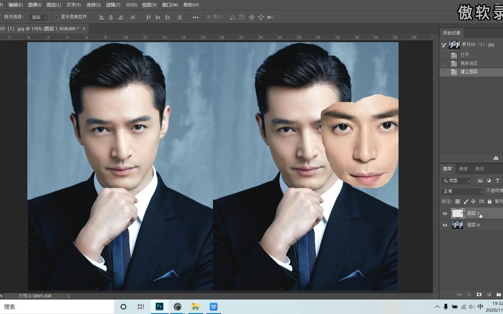Viewport: 503px width, 314px height.
Task: Switch to the 路径 tab
Action: pyautogui.click(x=479, y=169)
